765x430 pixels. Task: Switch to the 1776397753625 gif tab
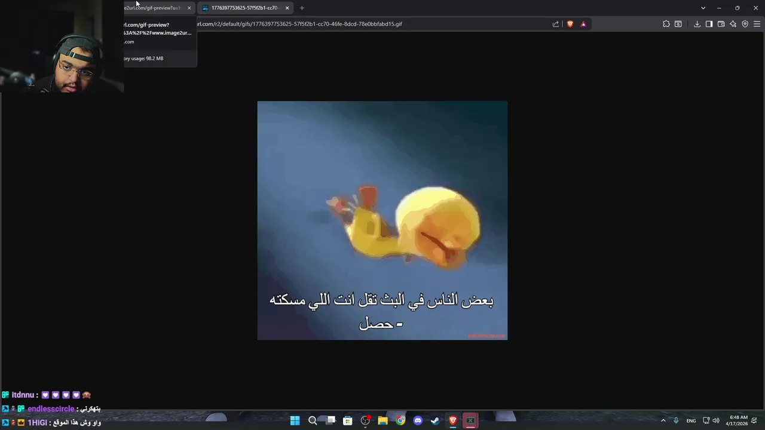(x=244, y=8)
